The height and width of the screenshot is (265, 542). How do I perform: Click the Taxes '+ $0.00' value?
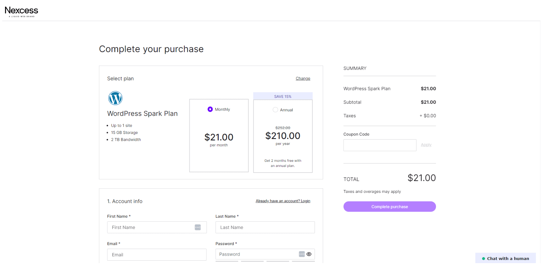click(x=428, y=116)
